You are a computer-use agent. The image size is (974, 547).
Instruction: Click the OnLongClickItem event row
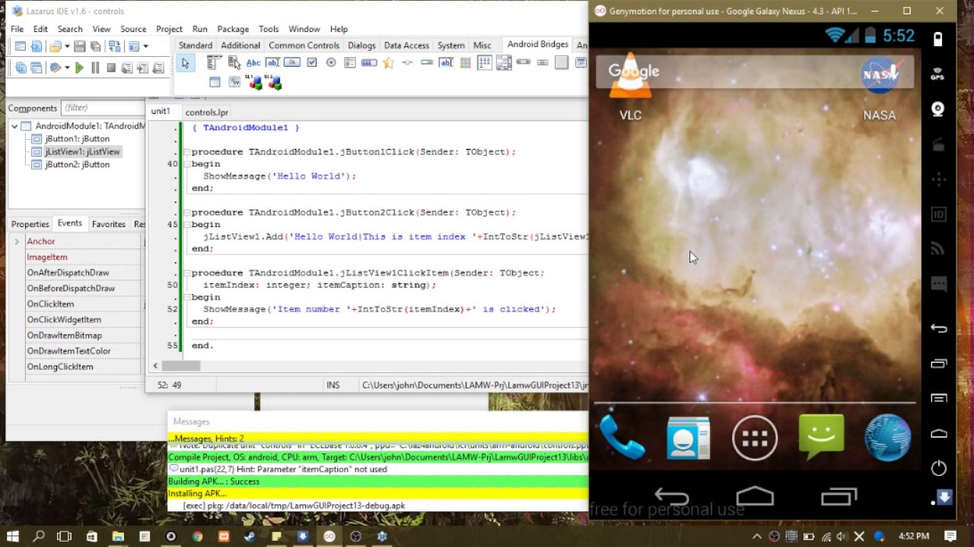[x=76, y=367]
